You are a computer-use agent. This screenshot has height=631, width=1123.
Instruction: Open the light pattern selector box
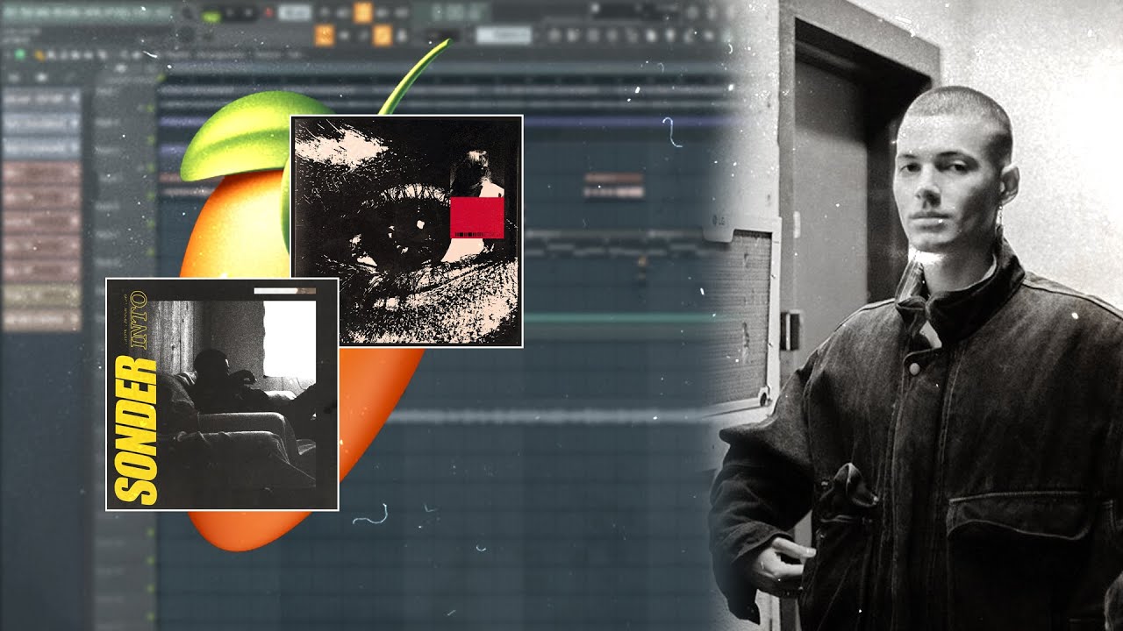coord(504,36)
